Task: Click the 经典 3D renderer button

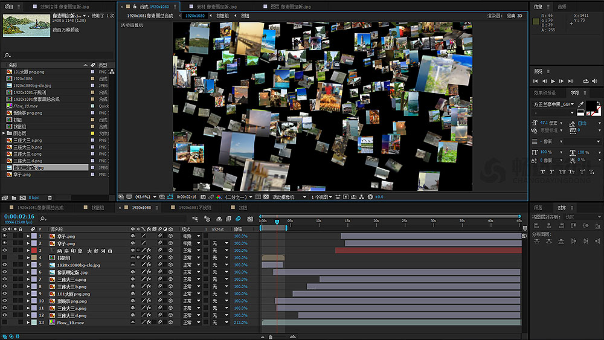Action: (x=515, y=16)
